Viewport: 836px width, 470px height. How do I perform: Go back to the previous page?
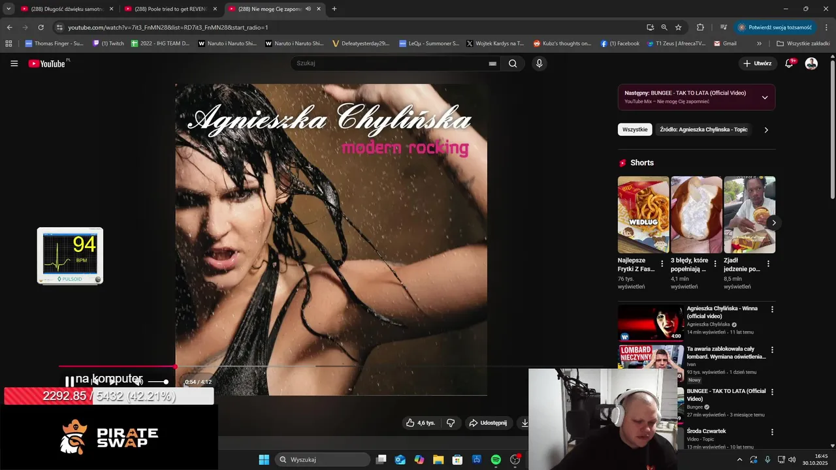[9, 27]
